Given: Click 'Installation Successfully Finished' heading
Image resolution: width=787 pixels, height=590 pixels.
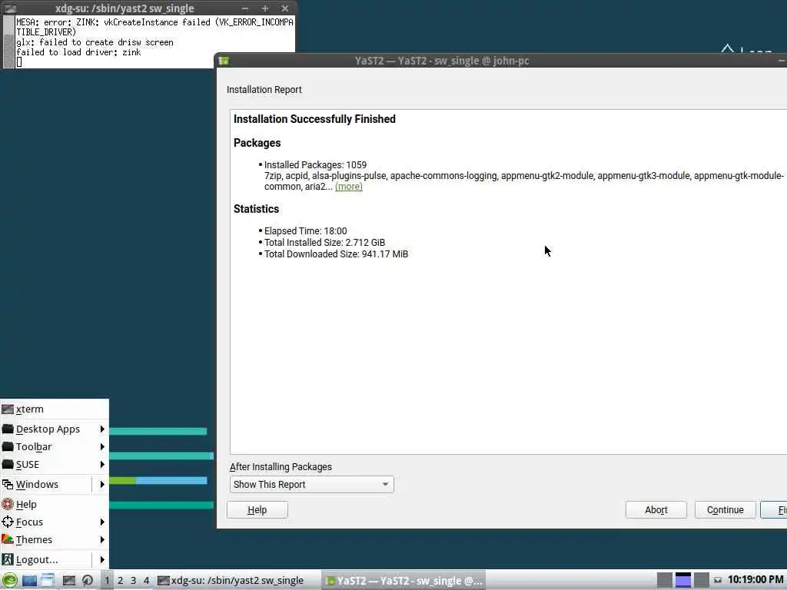Looking at the screenshot, I should coord(314,119).
